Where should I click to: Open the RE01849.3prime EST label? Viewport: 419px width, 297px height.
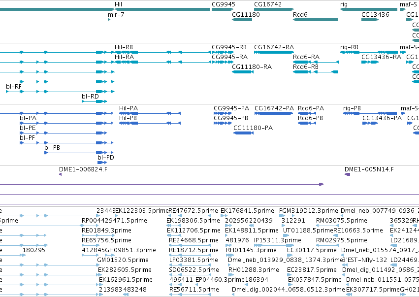point(107,231)
